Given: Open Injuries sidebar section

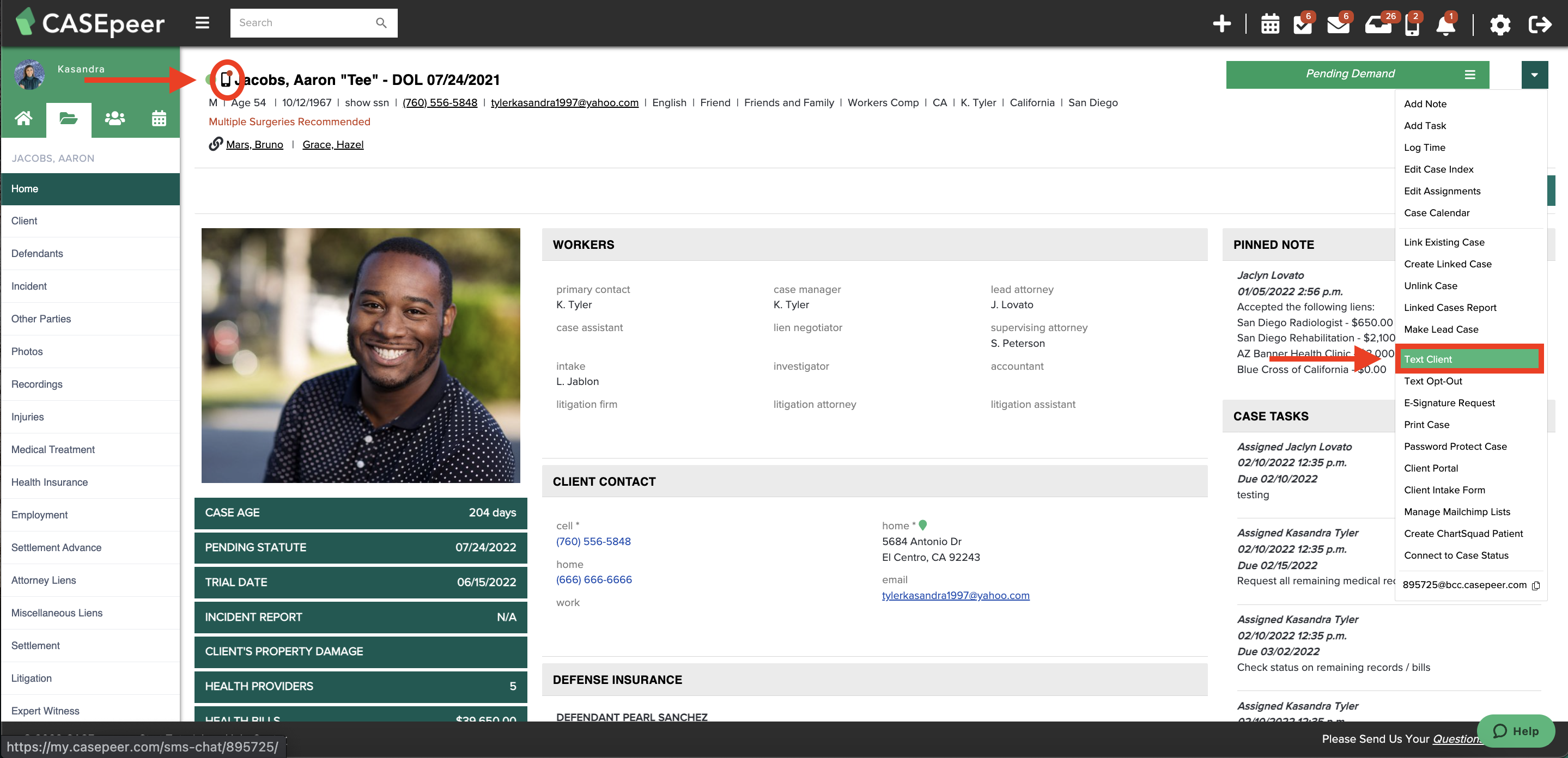Looking at the screenshot, I should click(x=90, y=417).
